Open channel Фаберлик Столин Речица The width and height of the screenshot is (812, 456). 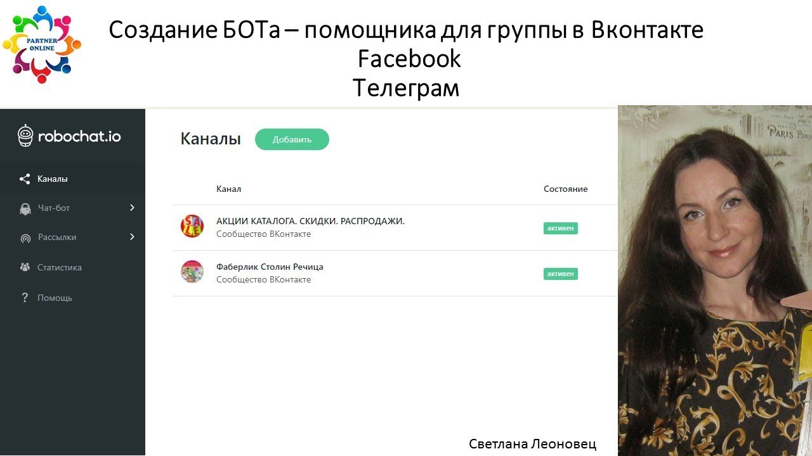(x=270, y=267)
